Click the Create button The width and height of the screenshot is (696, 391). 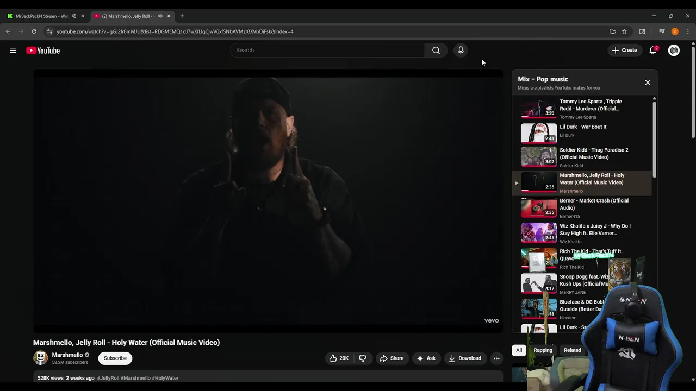pos(624,50)
